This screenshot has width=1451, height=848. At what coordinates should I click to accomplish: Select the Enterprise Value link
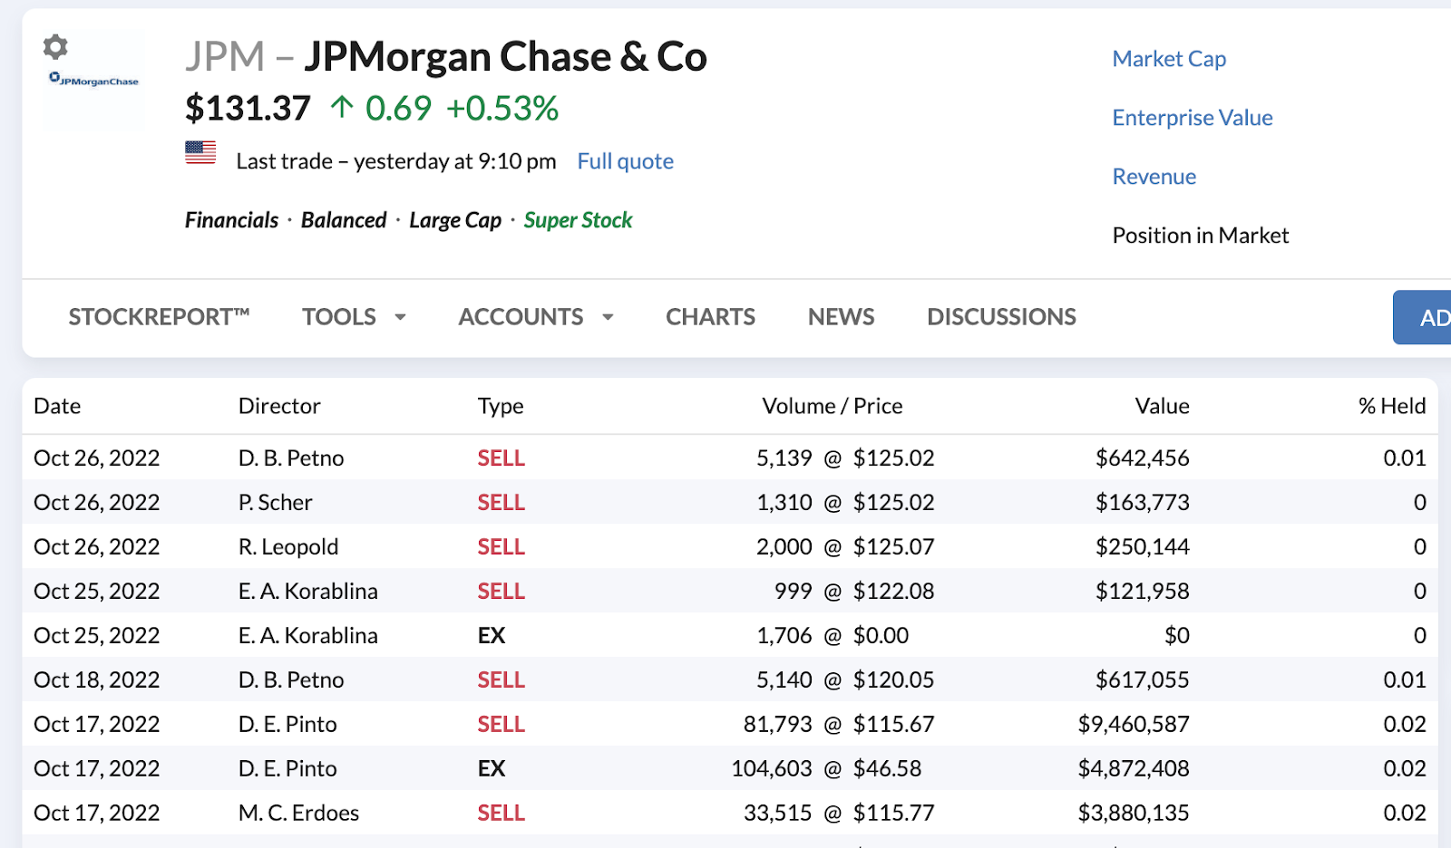tap(1192, 118)
